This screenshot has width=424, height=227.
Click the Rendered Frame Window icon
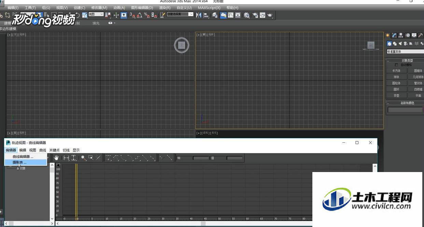coord(263,15)
